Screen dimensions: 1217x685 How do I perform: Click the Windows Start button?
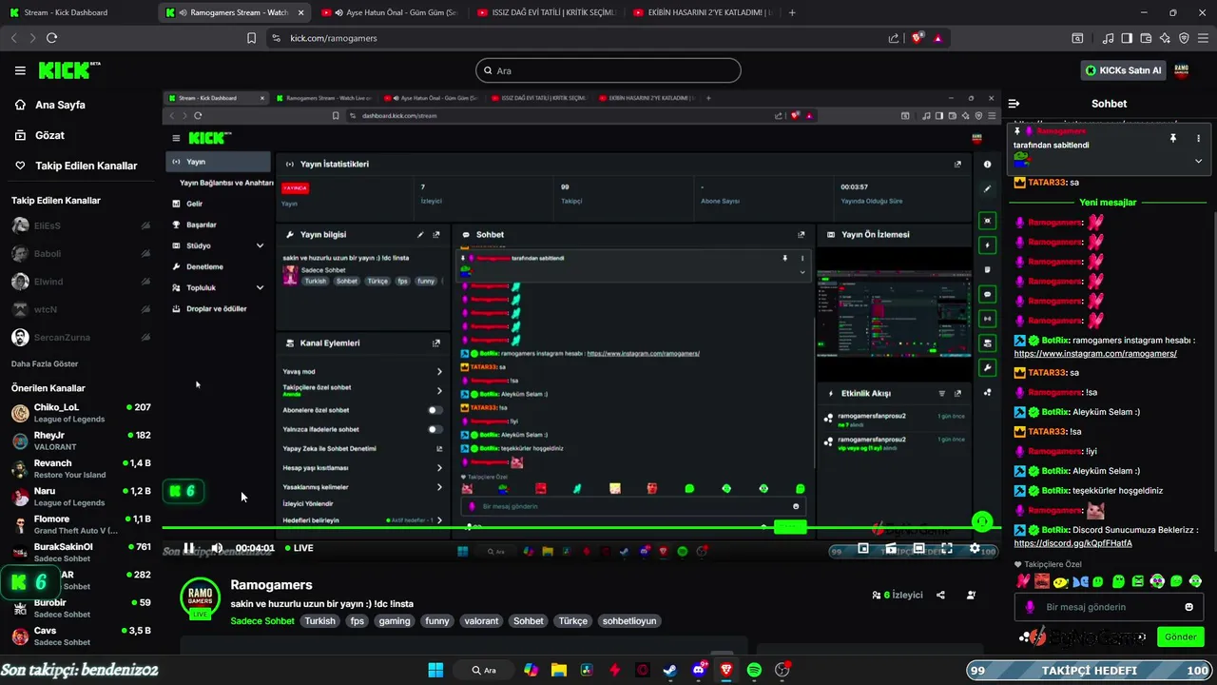435,670
